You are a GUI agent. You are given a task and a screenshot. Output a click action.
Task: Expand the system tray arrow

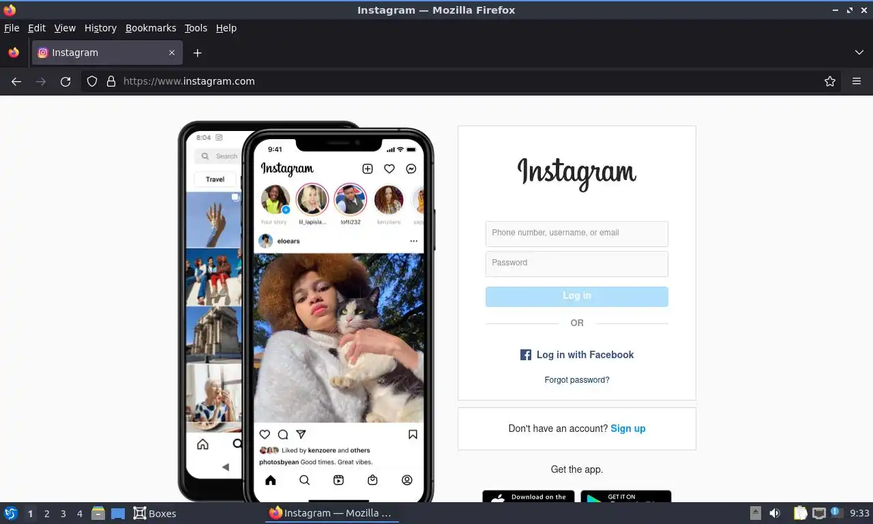click(x=755, y=513)
